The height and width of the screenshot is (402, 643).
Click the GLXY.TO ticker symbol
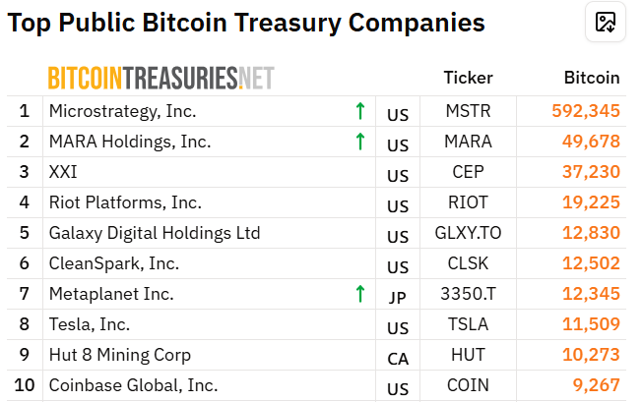[x=469, y=233]
